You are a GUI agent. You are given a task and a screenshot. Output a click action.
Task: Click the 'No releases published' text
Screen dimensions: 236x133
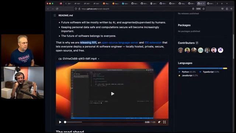[188, 14]
